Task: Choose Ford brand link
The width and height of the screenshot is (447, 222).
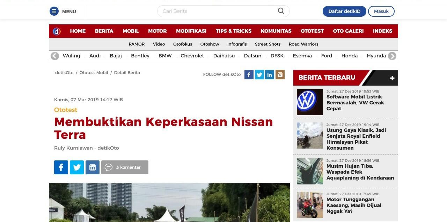Action: point(327,56)
